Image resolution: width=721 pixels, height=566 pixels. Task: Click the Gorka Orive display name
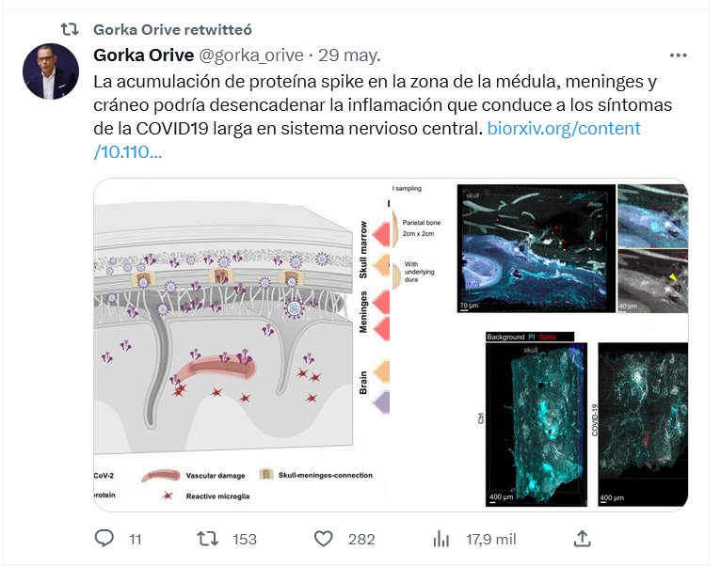tap(143, 55)
